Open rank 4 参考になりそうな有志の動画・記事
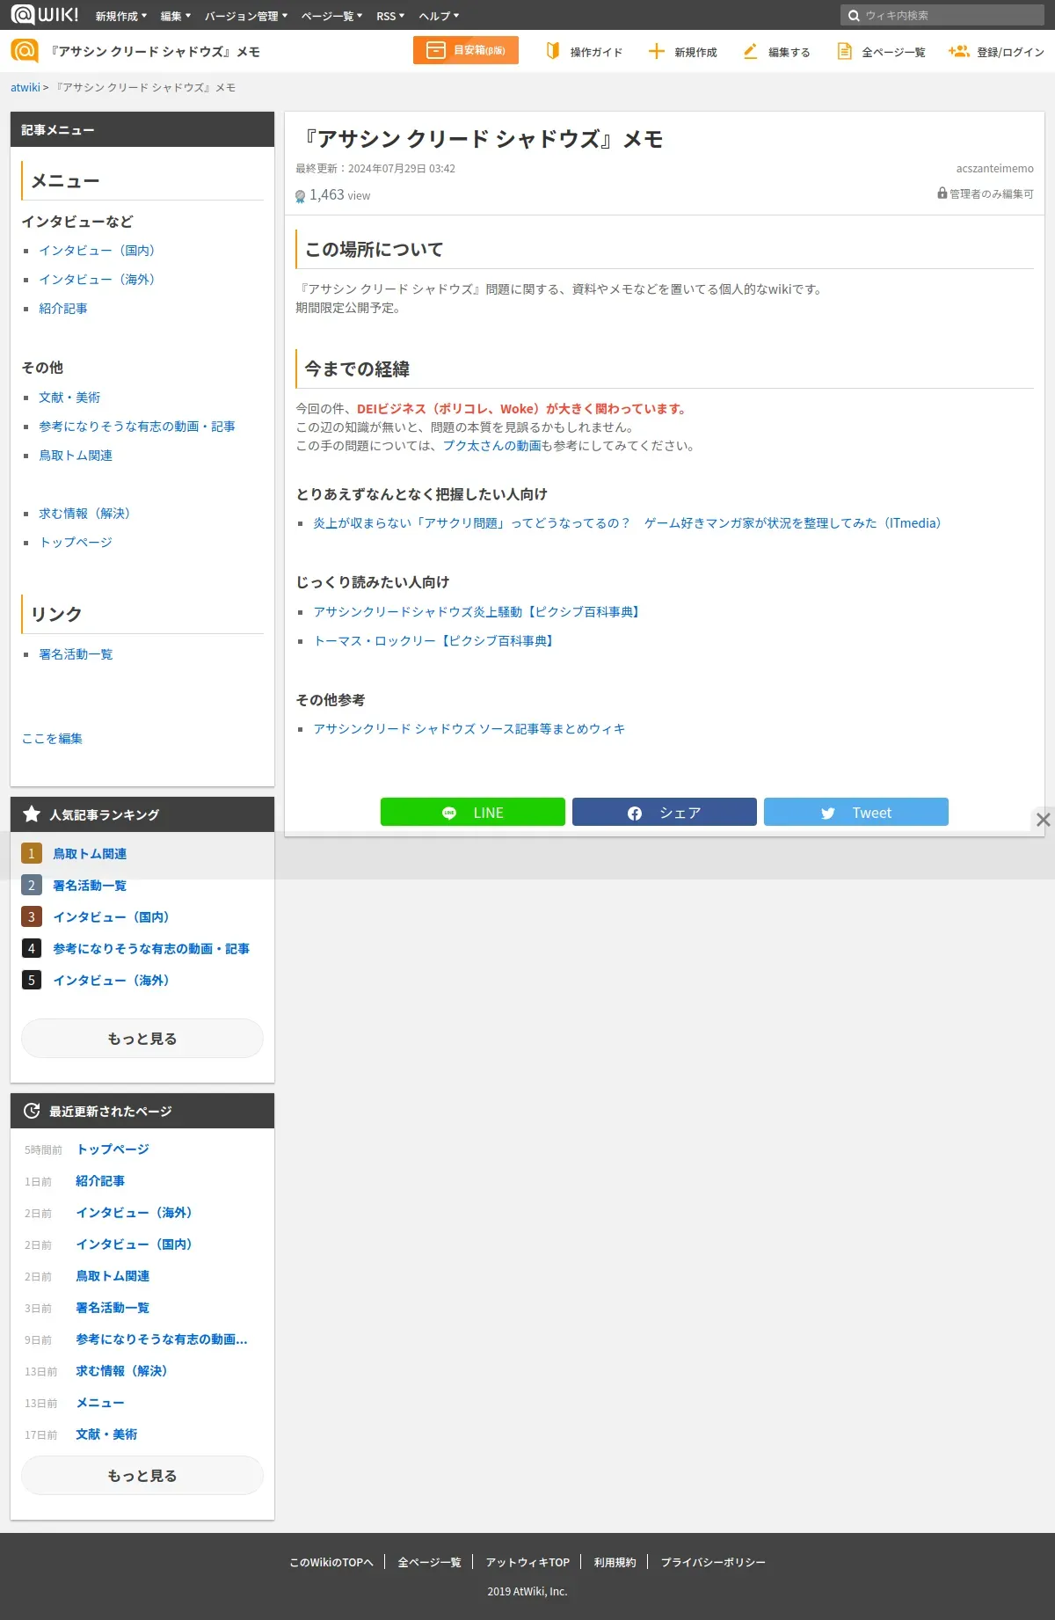This screenshot has height=1620, width=1055. (151, 949)
